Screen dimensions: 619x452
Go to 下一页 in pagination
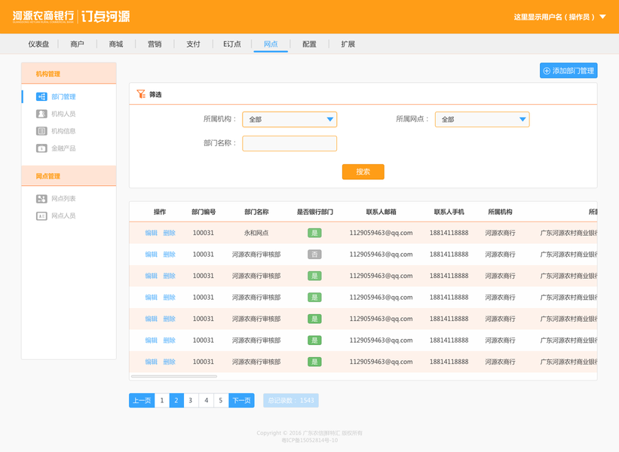(241, 400)
